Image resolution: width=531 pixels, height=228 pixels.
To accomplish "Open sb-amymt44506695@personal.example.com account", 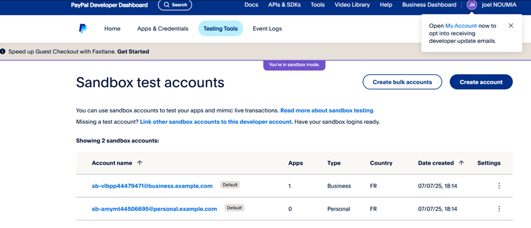I will coord(154,209).
